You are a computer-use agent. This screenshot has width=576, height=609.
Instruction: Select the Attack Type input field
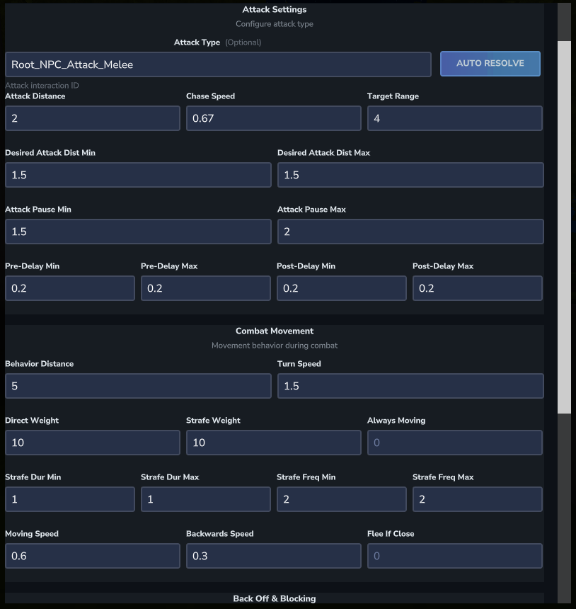218,64
